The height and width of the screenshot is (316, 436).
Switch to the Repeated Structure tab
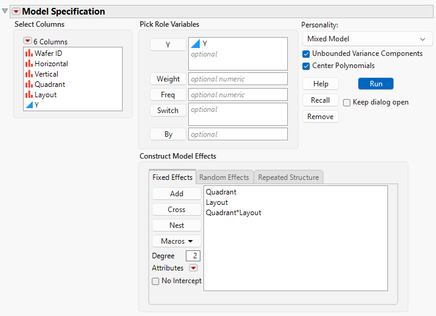288,177
